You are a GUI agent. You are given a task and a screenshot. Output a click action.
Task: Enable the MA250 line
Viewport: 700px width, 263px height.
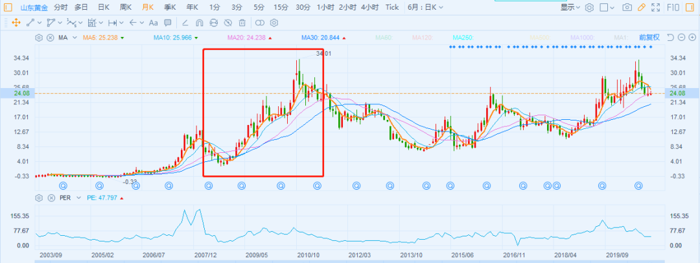[x=463, y=38]
